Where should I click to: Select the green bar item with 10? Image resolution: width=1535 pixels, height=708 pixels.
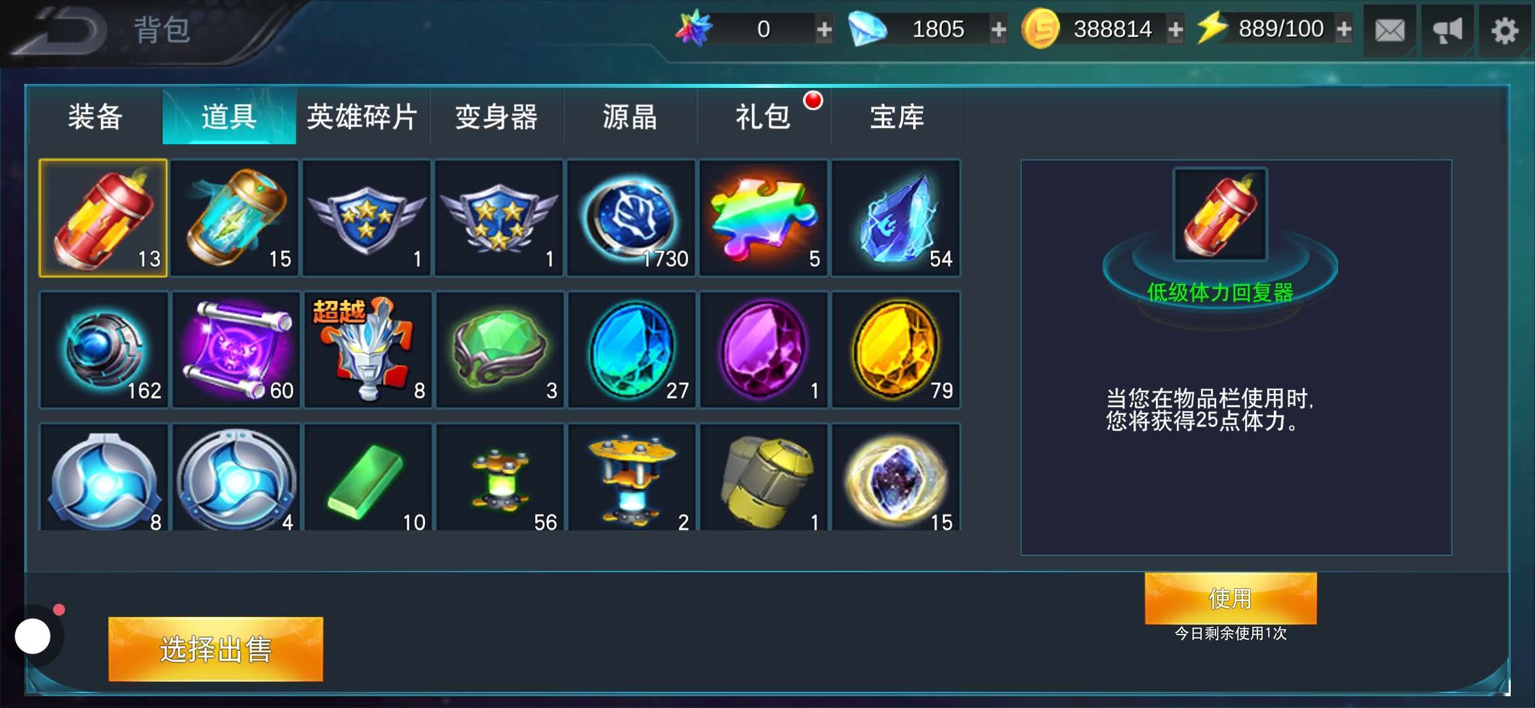(367, 478)
